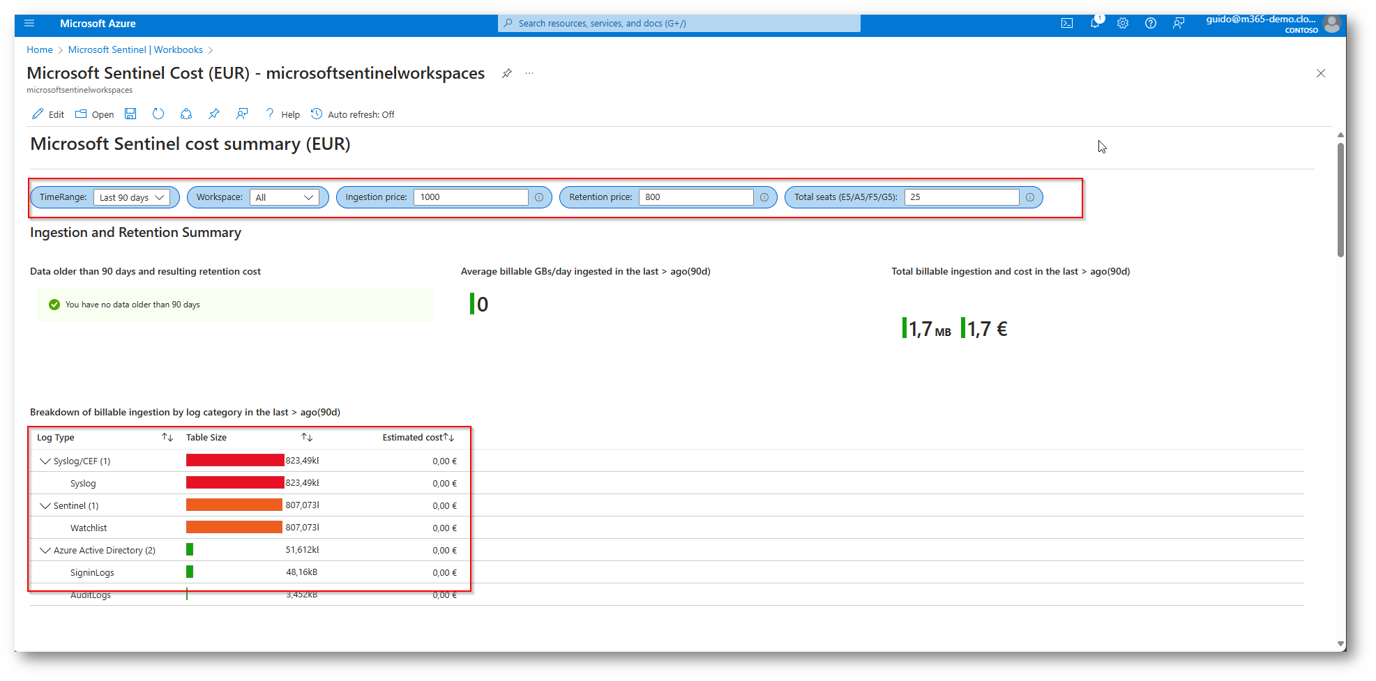The image size is (1376, 681).
Task: Click the Microsoft Azure logo text
Action: (98, 23)
